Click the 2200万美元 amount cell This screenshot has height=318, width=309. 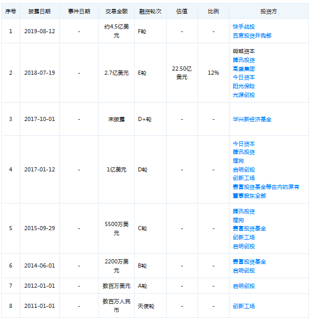117,266
